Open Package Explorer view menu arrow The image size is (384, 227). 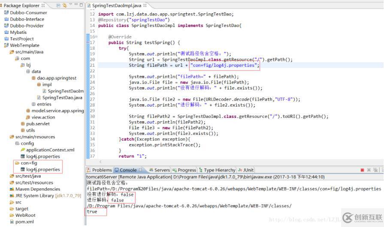point(70,6)
